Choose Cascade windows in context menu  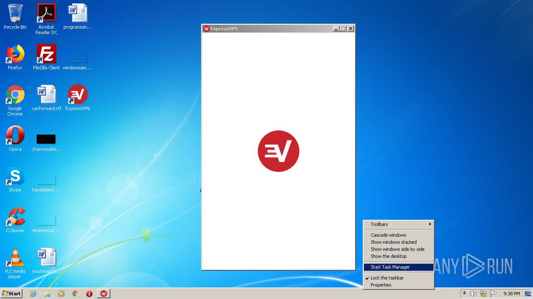coord(399,235)
